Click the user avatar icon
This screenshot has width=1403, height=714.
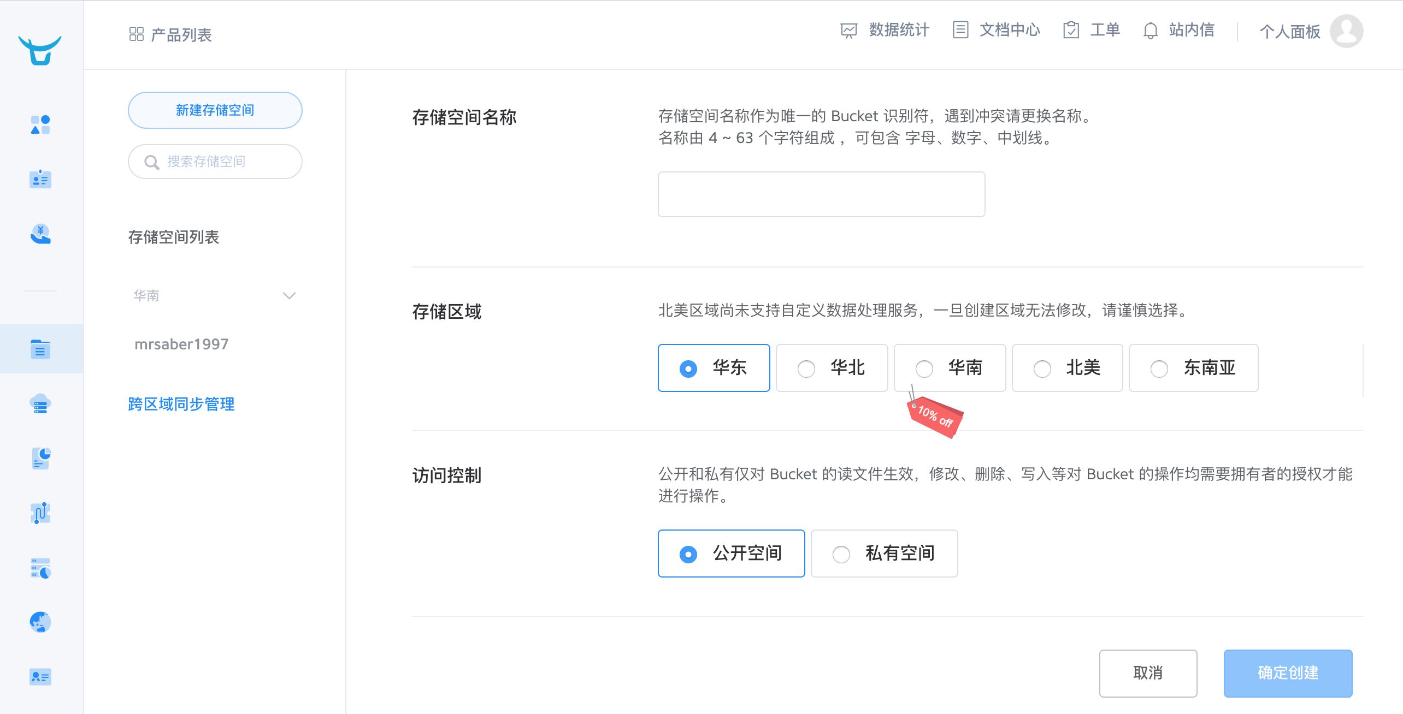click(1346, 31)
